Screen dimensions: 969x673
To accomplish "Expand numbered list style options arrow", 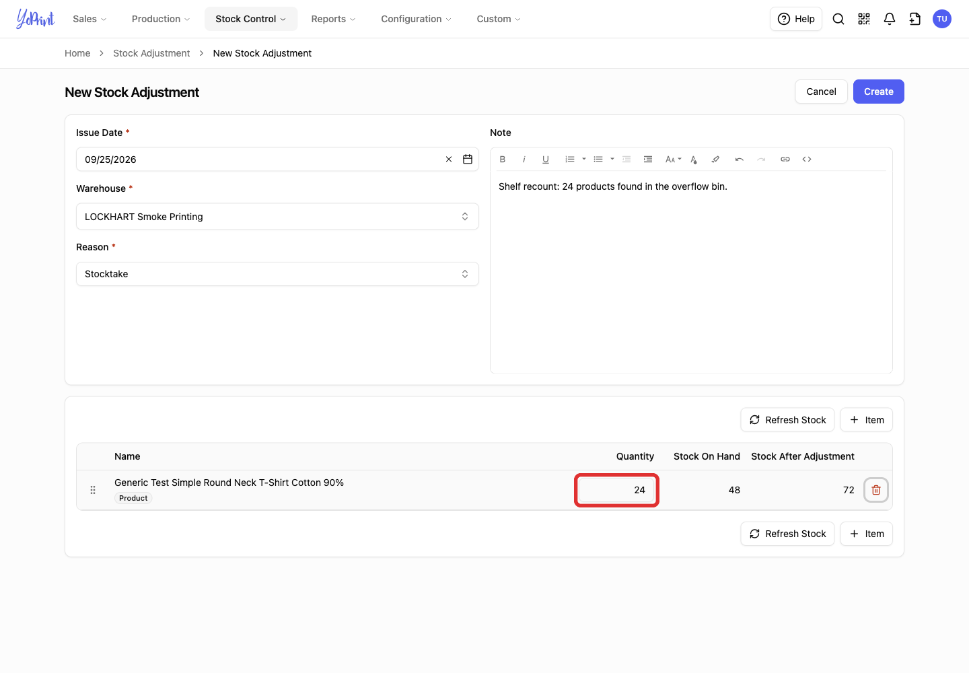I will pyautogui.click(x=584, y=160).
